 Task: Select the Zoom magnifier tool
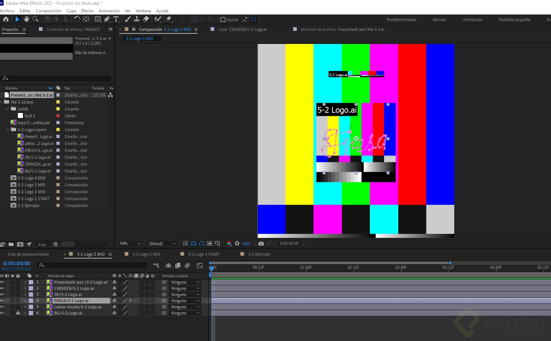point(36,19)
